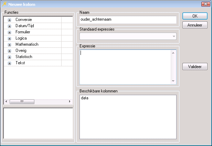The width and height of the screenshot is (212, 146).
Task: Expand the Conversie function category
Action: pos(9,20)
